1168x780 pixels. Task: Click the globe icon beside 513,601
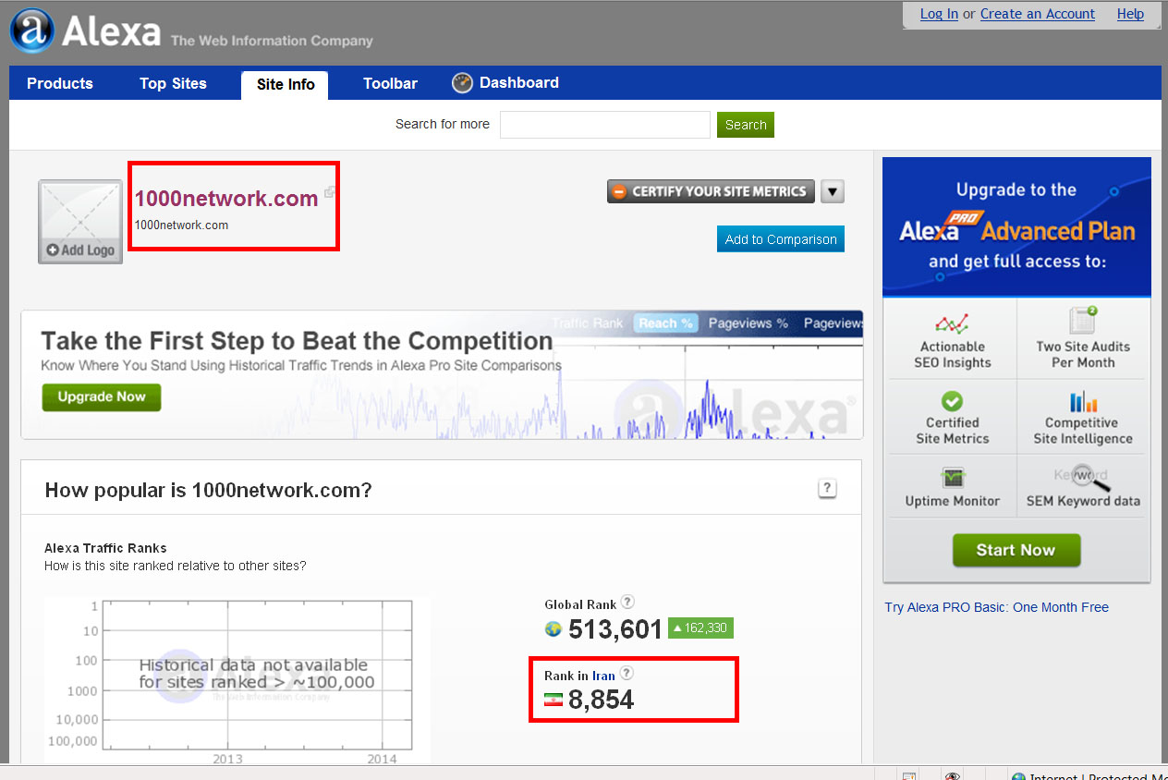(x=554, y=629)
